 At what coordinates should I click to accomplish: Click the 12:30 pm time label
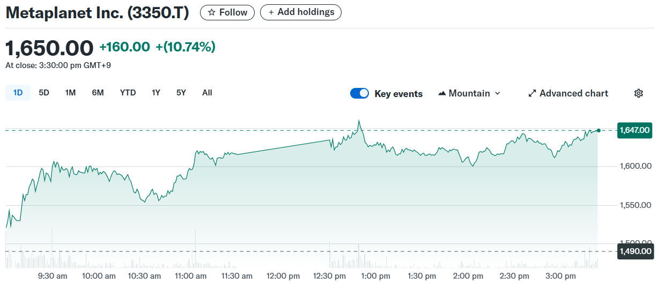(x=329, y=276)
